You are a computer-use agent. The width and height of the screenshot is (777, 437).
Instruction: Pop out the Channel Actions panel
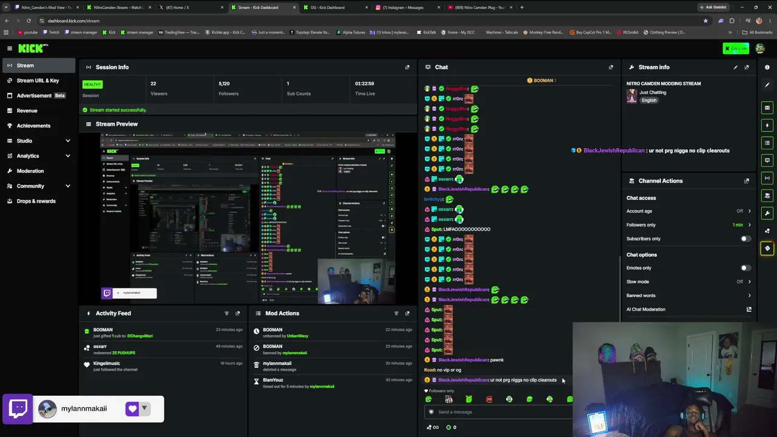click(747, 181)
